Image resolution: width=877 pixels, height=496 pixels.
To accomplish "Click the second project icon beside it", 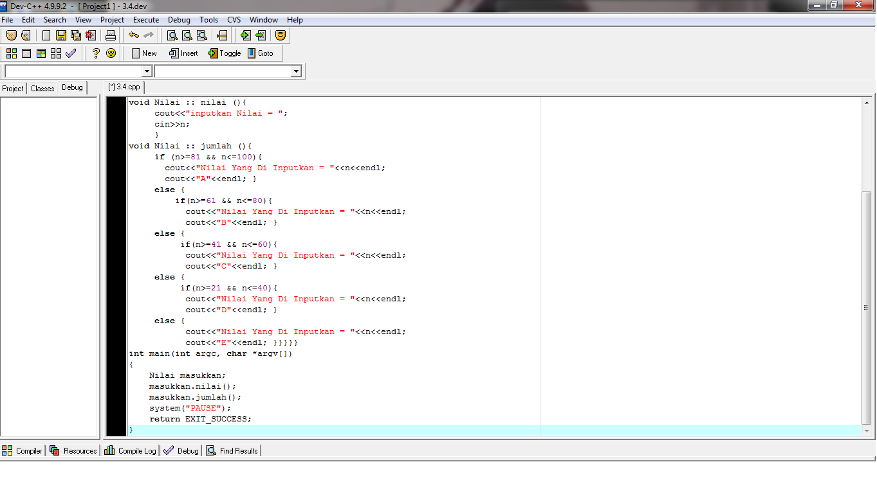I will (x=26, y=35).
